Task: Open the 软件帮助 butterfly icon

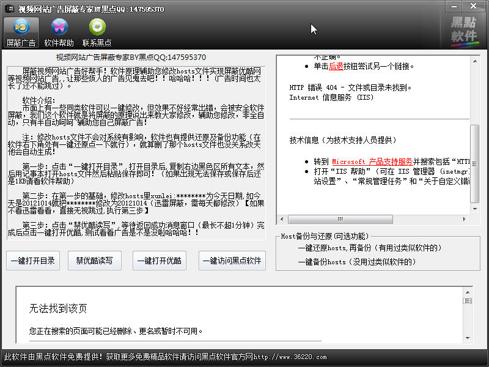Action: [x=59, y=27]
